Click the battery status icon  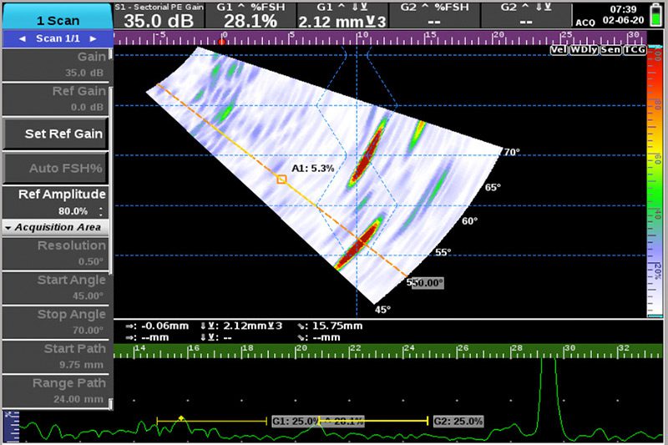pyautogui.click(x=656, y=15)
